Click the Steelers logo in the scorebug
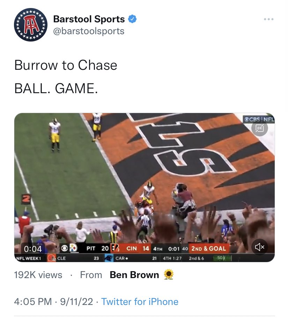 [73, 248]
